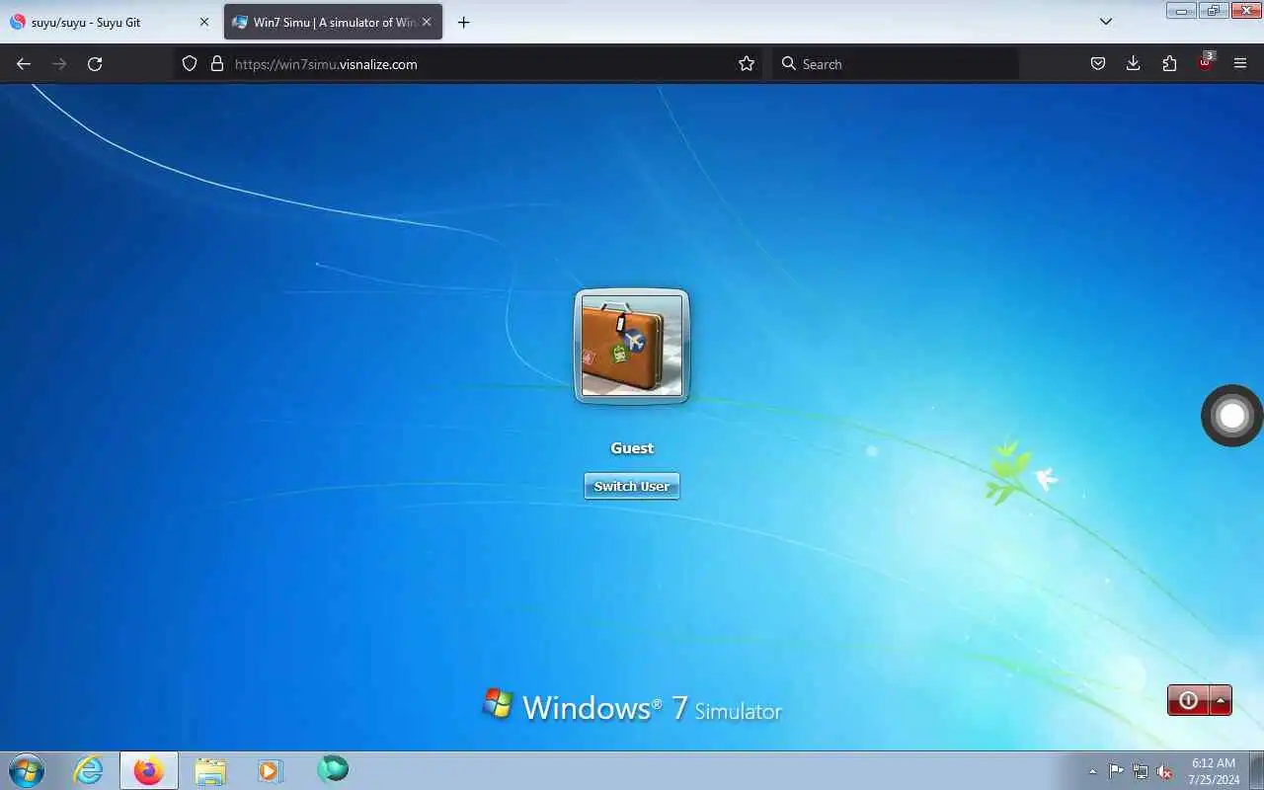The height and width of the screenshot is (790, 1264).
Task: Click the muted volume tray icon
Action: pos(1165,771)
